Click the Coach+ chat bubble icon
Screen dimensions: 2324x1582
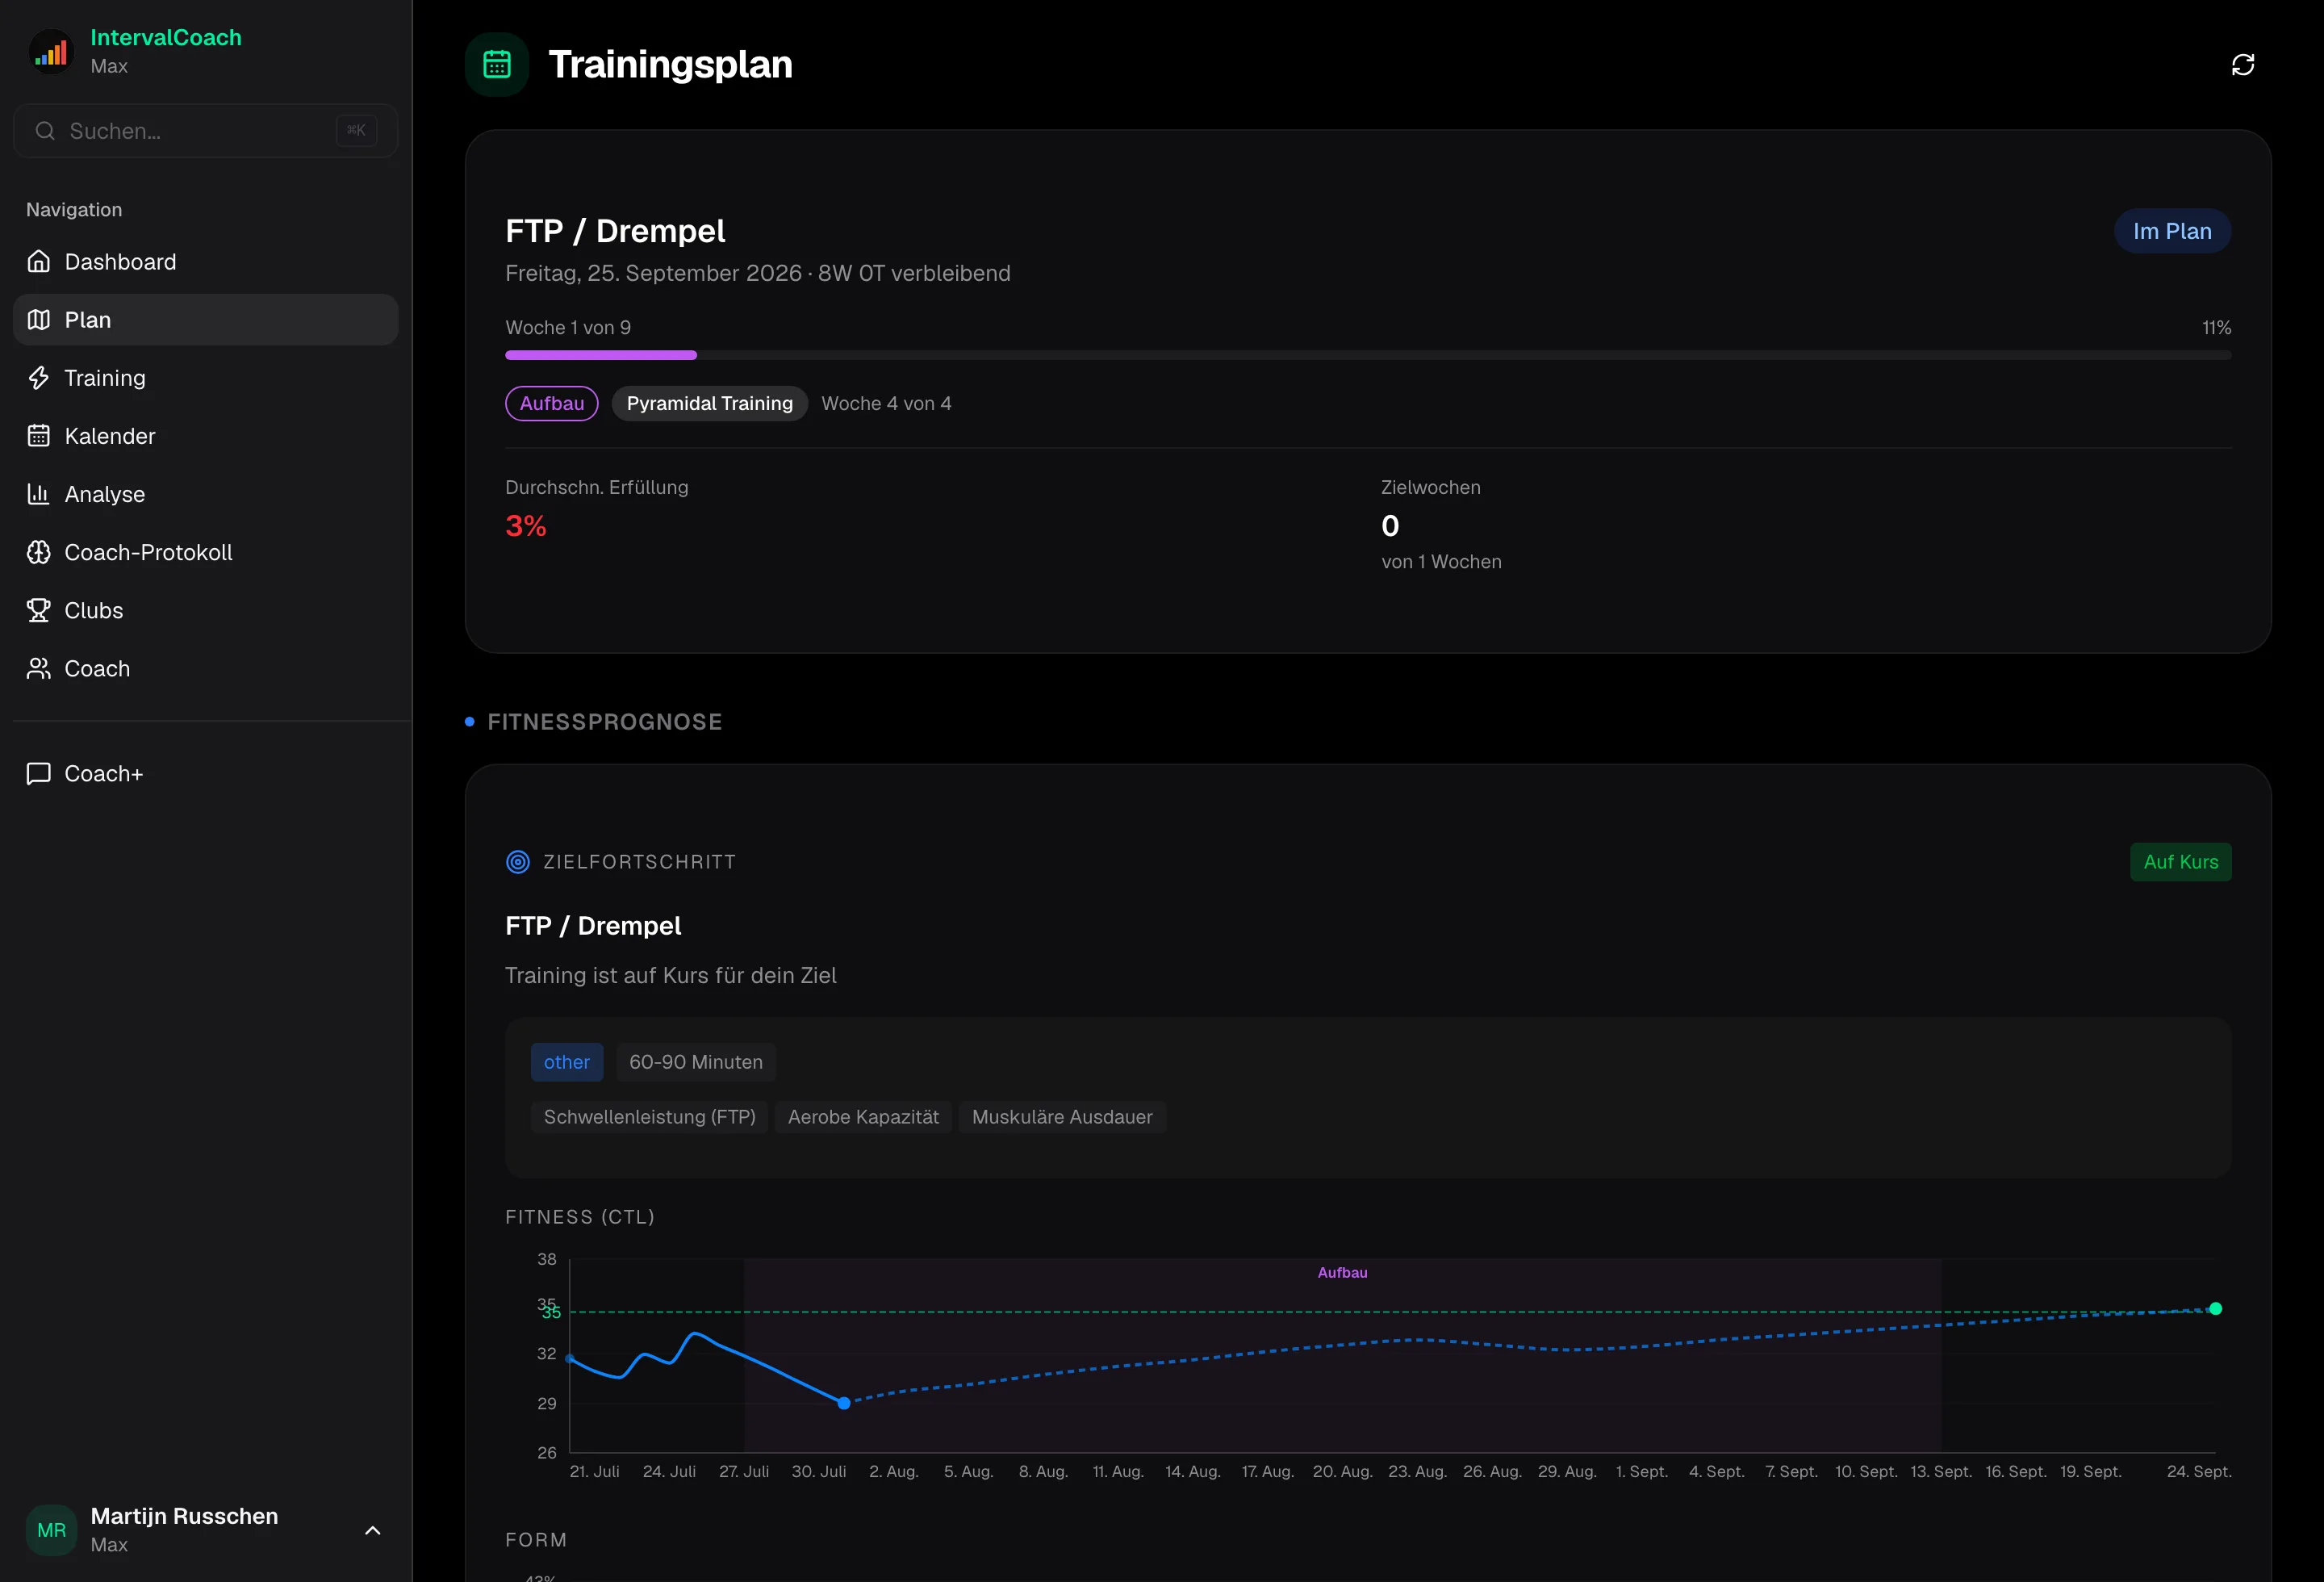pyautogui.click(x=39, y=773)
